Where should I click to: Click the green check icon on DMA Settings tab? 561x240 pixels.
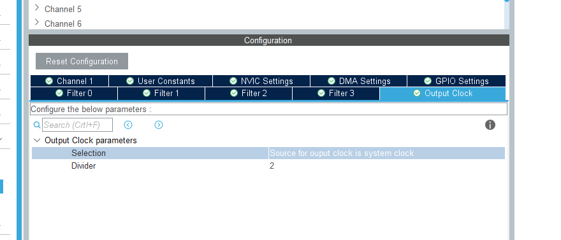coord(331,81)
